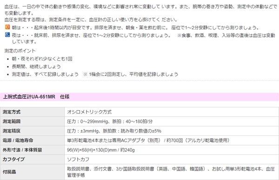Click bullet starting '測定値は、すべて記録しましょう'
This screenshot has width=279, height=180.
tap(95, 74)
